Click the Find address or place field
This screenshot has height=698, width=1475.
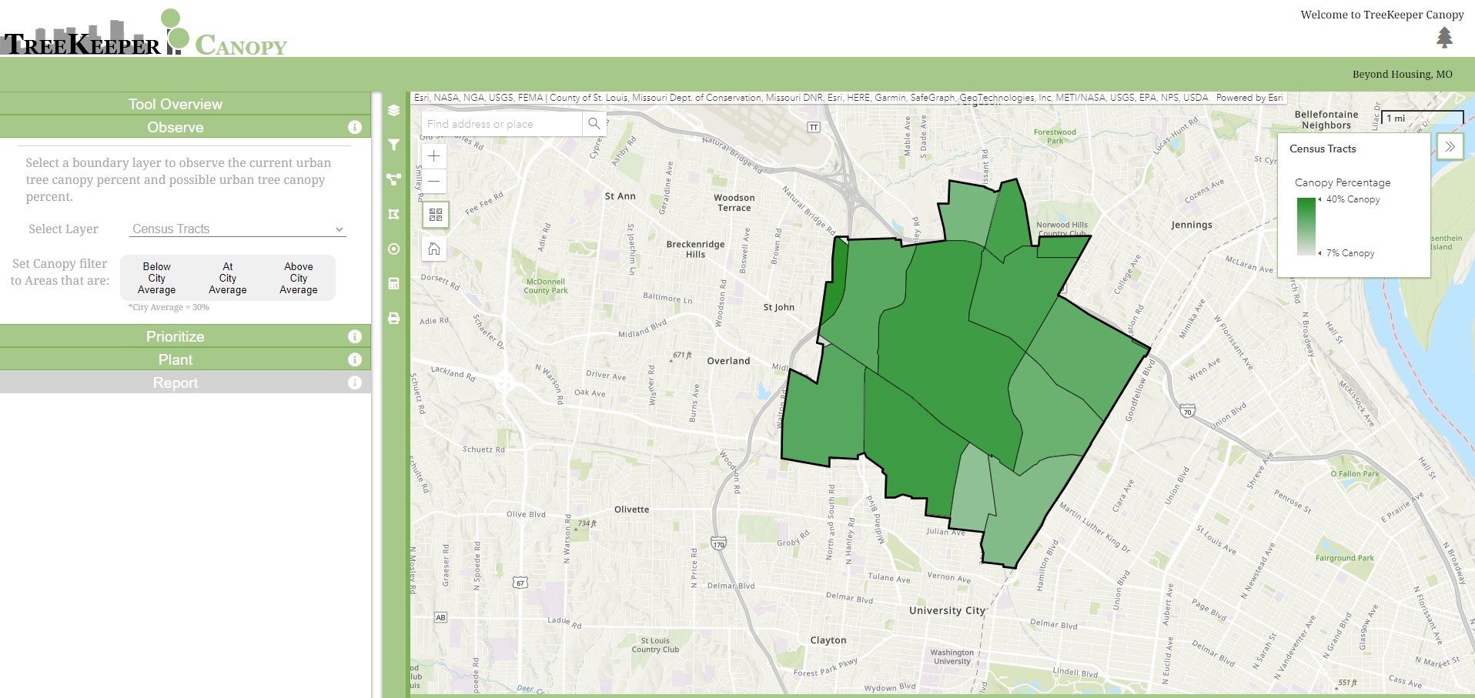coord(500,124)
